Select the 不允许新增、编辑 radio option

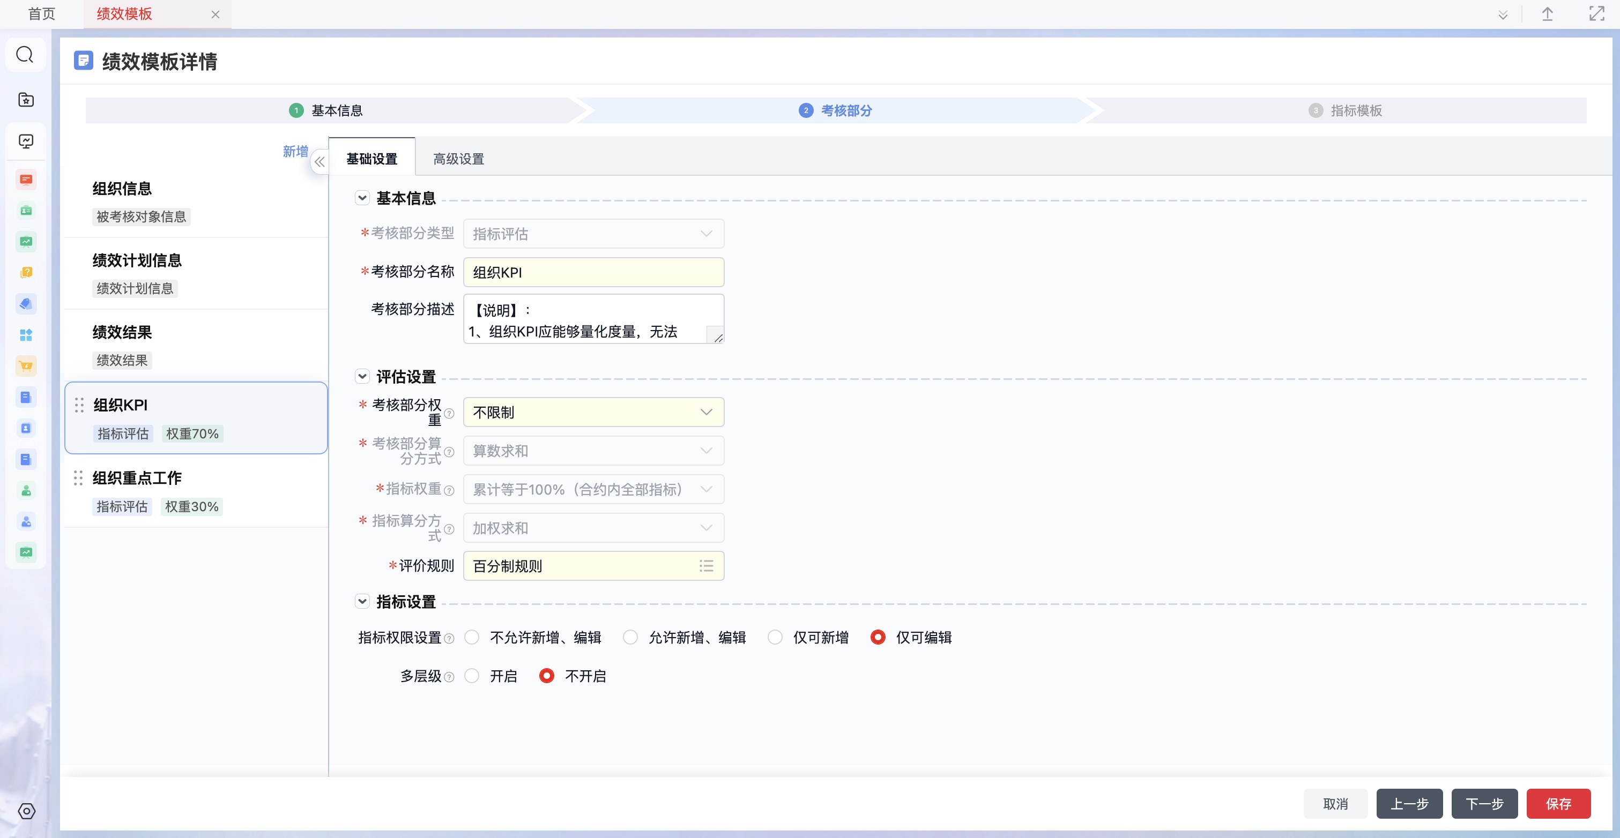(472, 638)
